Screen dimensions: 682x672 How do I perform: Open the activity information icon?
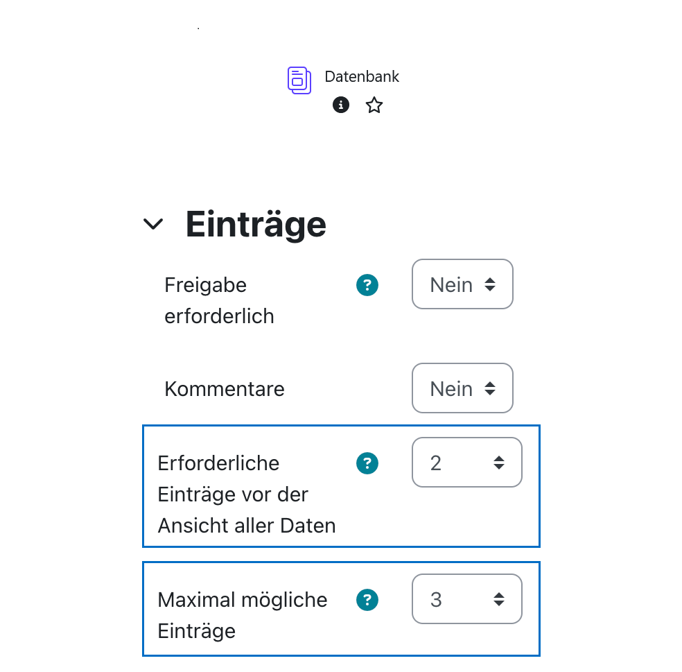(340, 105)
